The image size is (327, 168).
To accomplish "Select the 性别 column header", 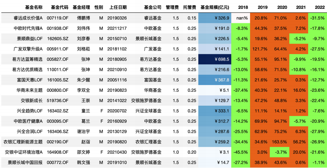I will click(99, 8).
